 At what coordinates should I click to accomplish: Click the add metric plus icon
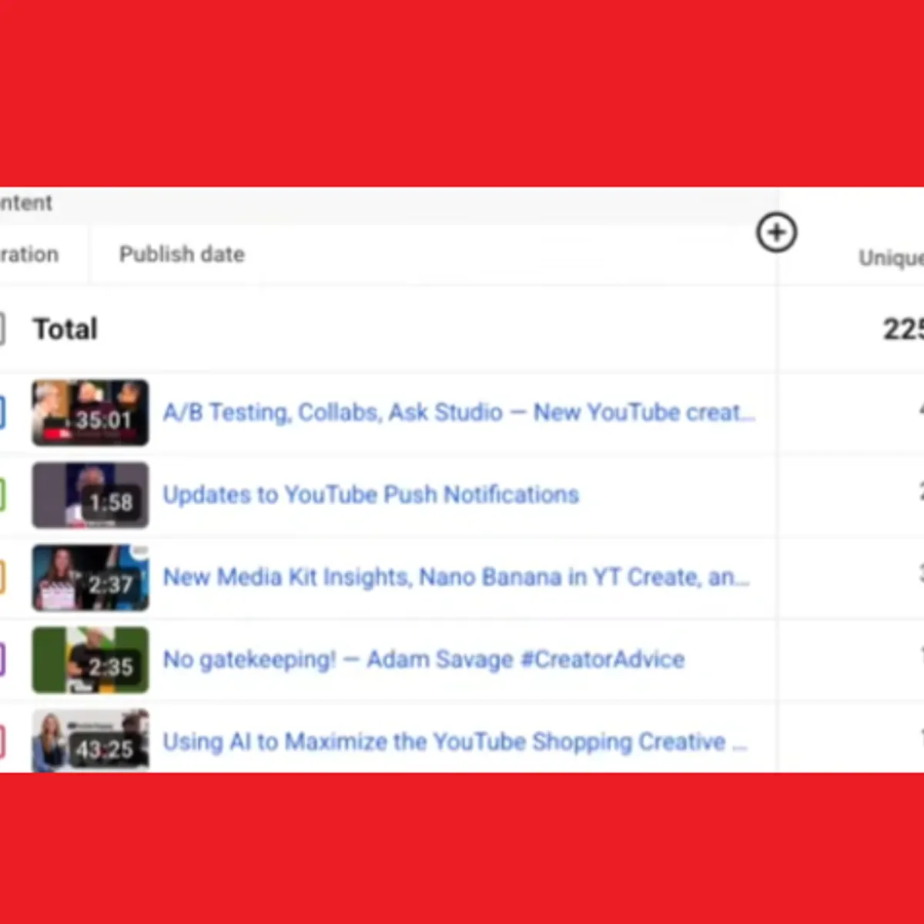coord(776,233)
